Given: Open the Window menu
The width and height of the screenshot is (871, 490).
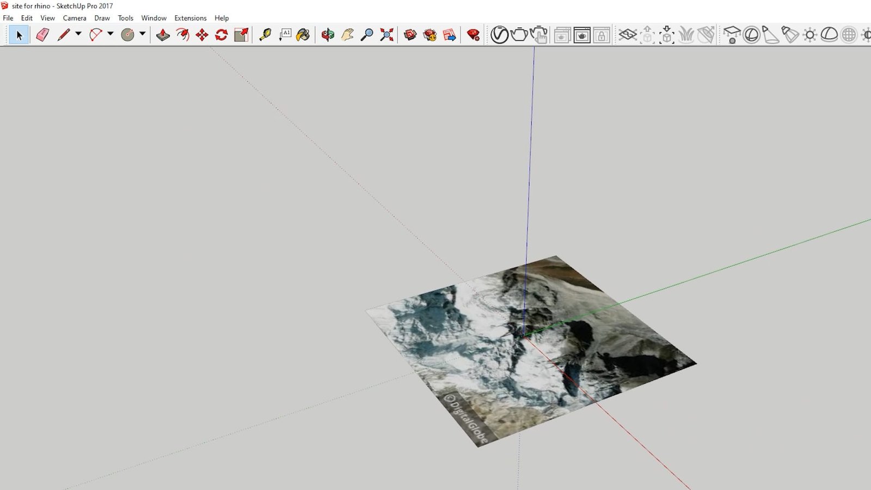Looking at the screenshot, I should (x=154, y=18).
